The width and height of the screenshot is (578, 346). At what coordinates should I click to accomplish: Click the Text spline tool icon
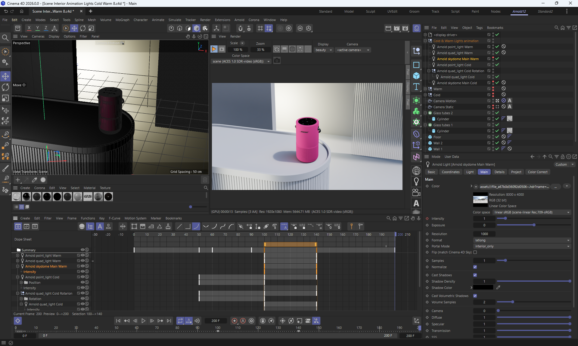416,87
